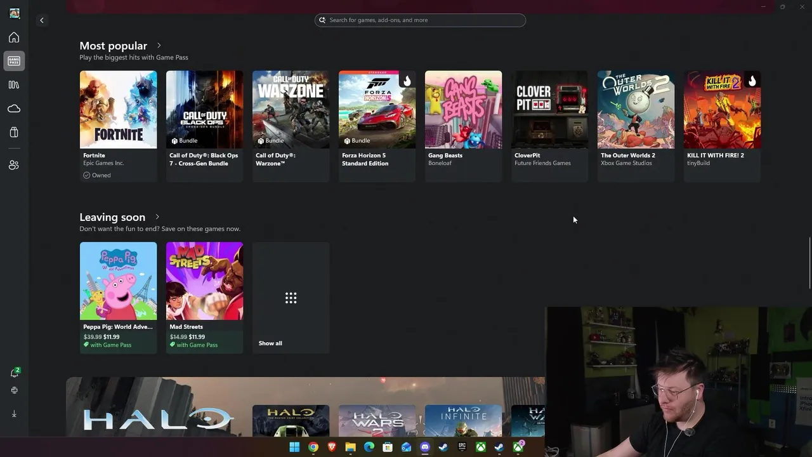Click the Halo logo banner
The height and width of the screenshot is (457, 812).
[x=159, y=420]
